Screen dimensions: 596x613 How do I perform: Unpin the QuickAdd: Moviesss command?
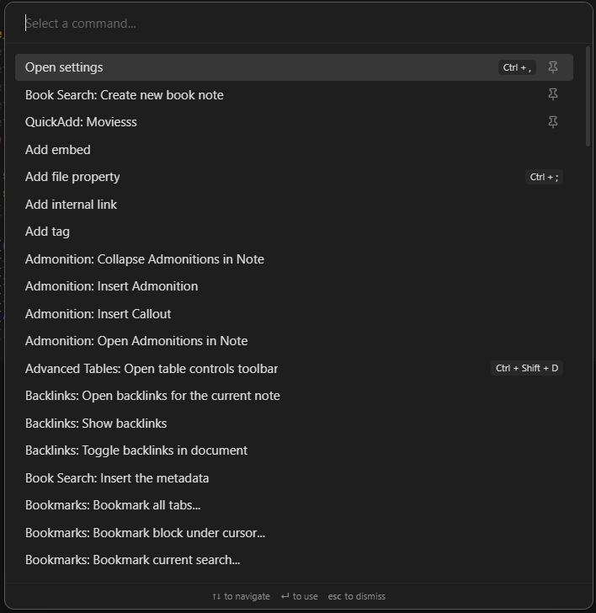coord(553,122)
